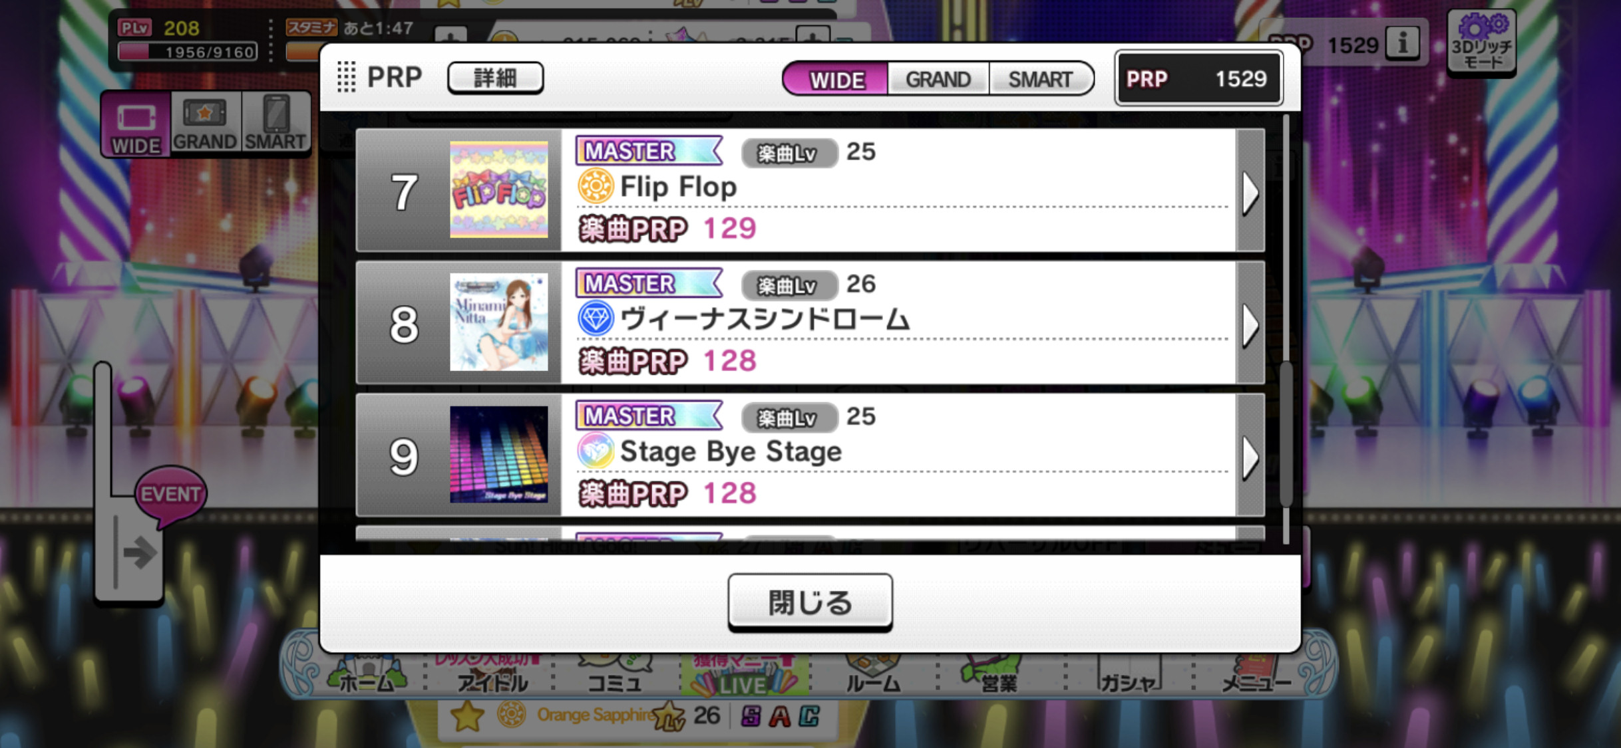Viewport: 1621px width, 748px height.
Task: Tap the PRP info icon
Action: 1403,45
